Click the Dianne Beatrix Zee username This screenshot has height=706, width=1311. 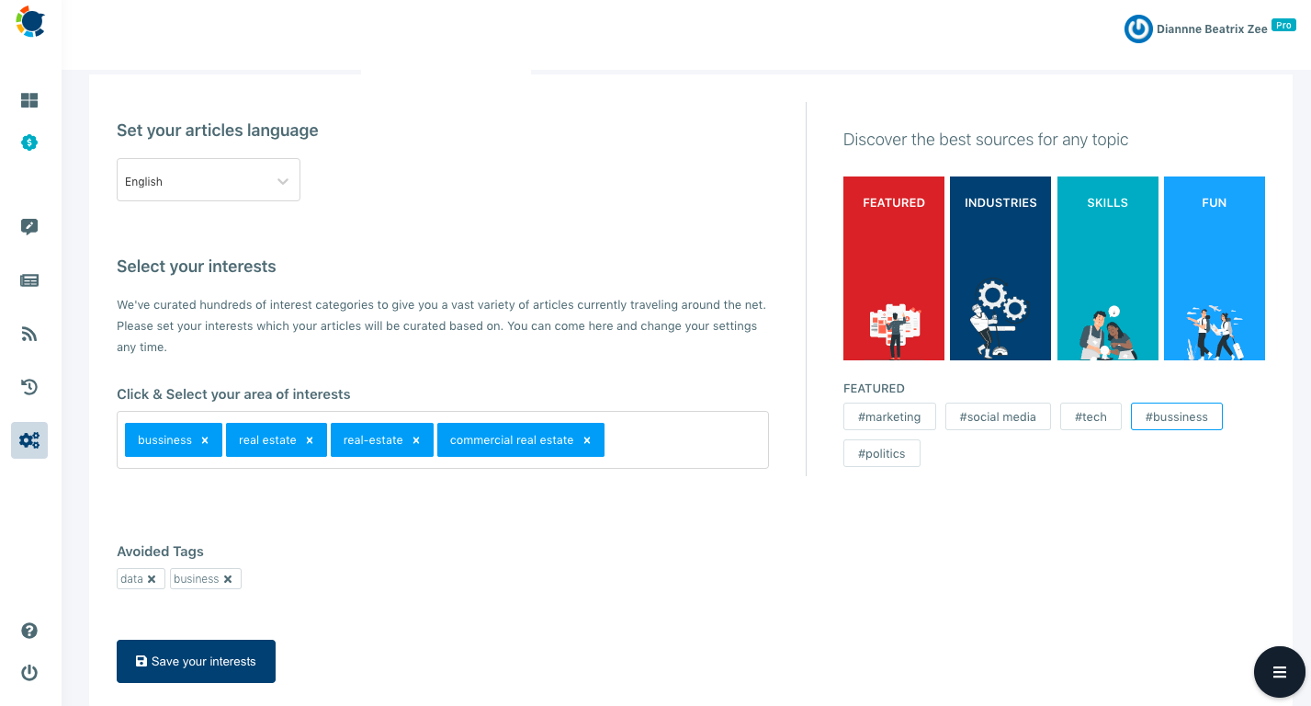1212,28
